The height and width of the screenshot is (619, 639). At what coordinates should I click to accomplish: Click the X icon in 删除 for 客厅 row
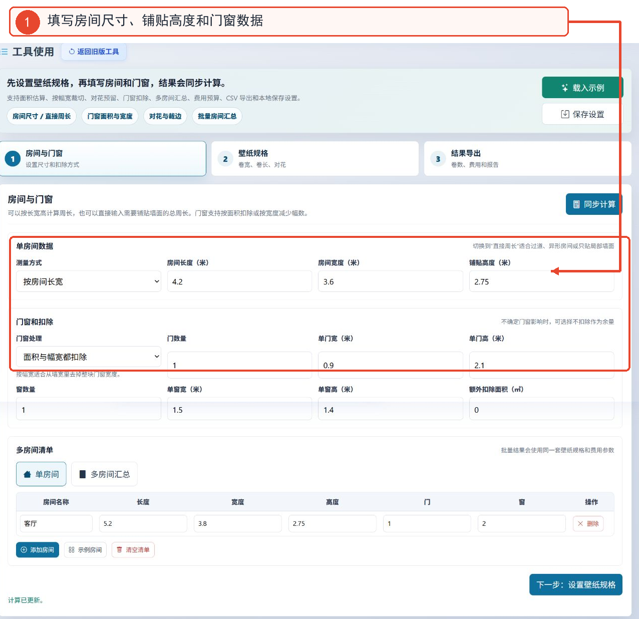click(580, 523)
